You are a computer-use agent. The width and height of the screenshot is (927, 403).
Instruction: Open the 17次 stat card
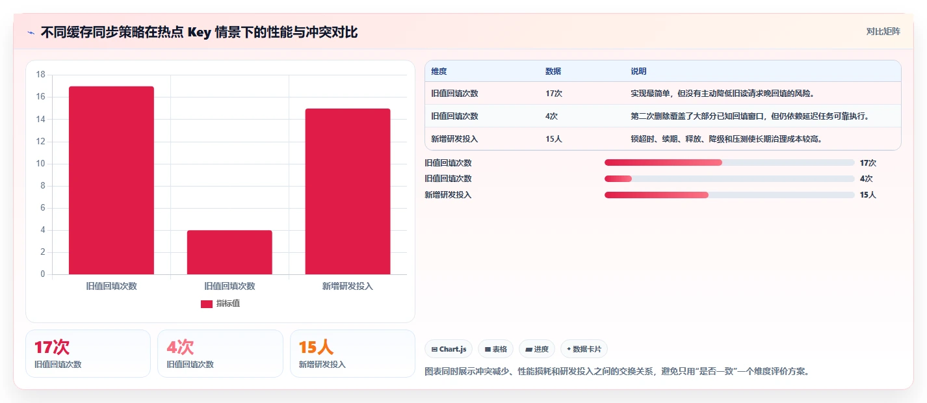click(x=88, y=354)
